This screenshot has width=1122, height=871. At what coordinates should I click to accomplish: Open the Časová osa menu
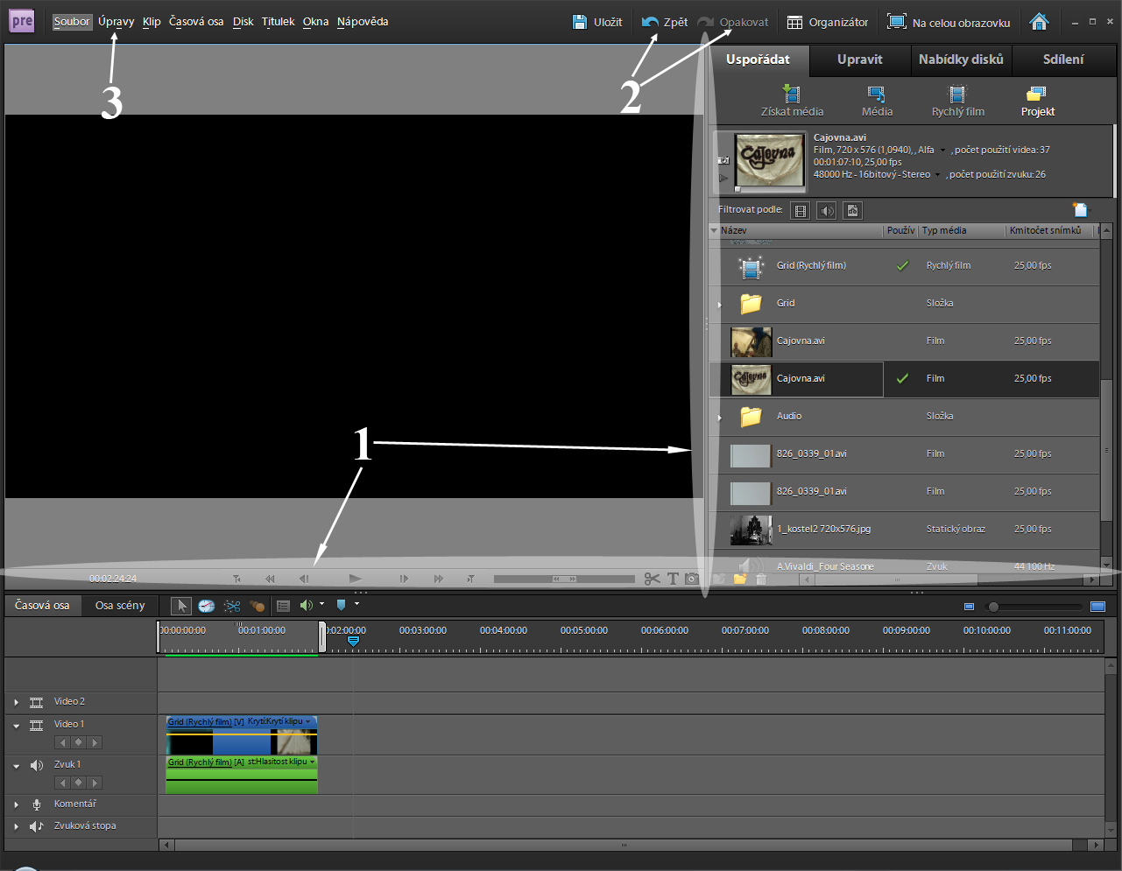(x=196, y=22)
